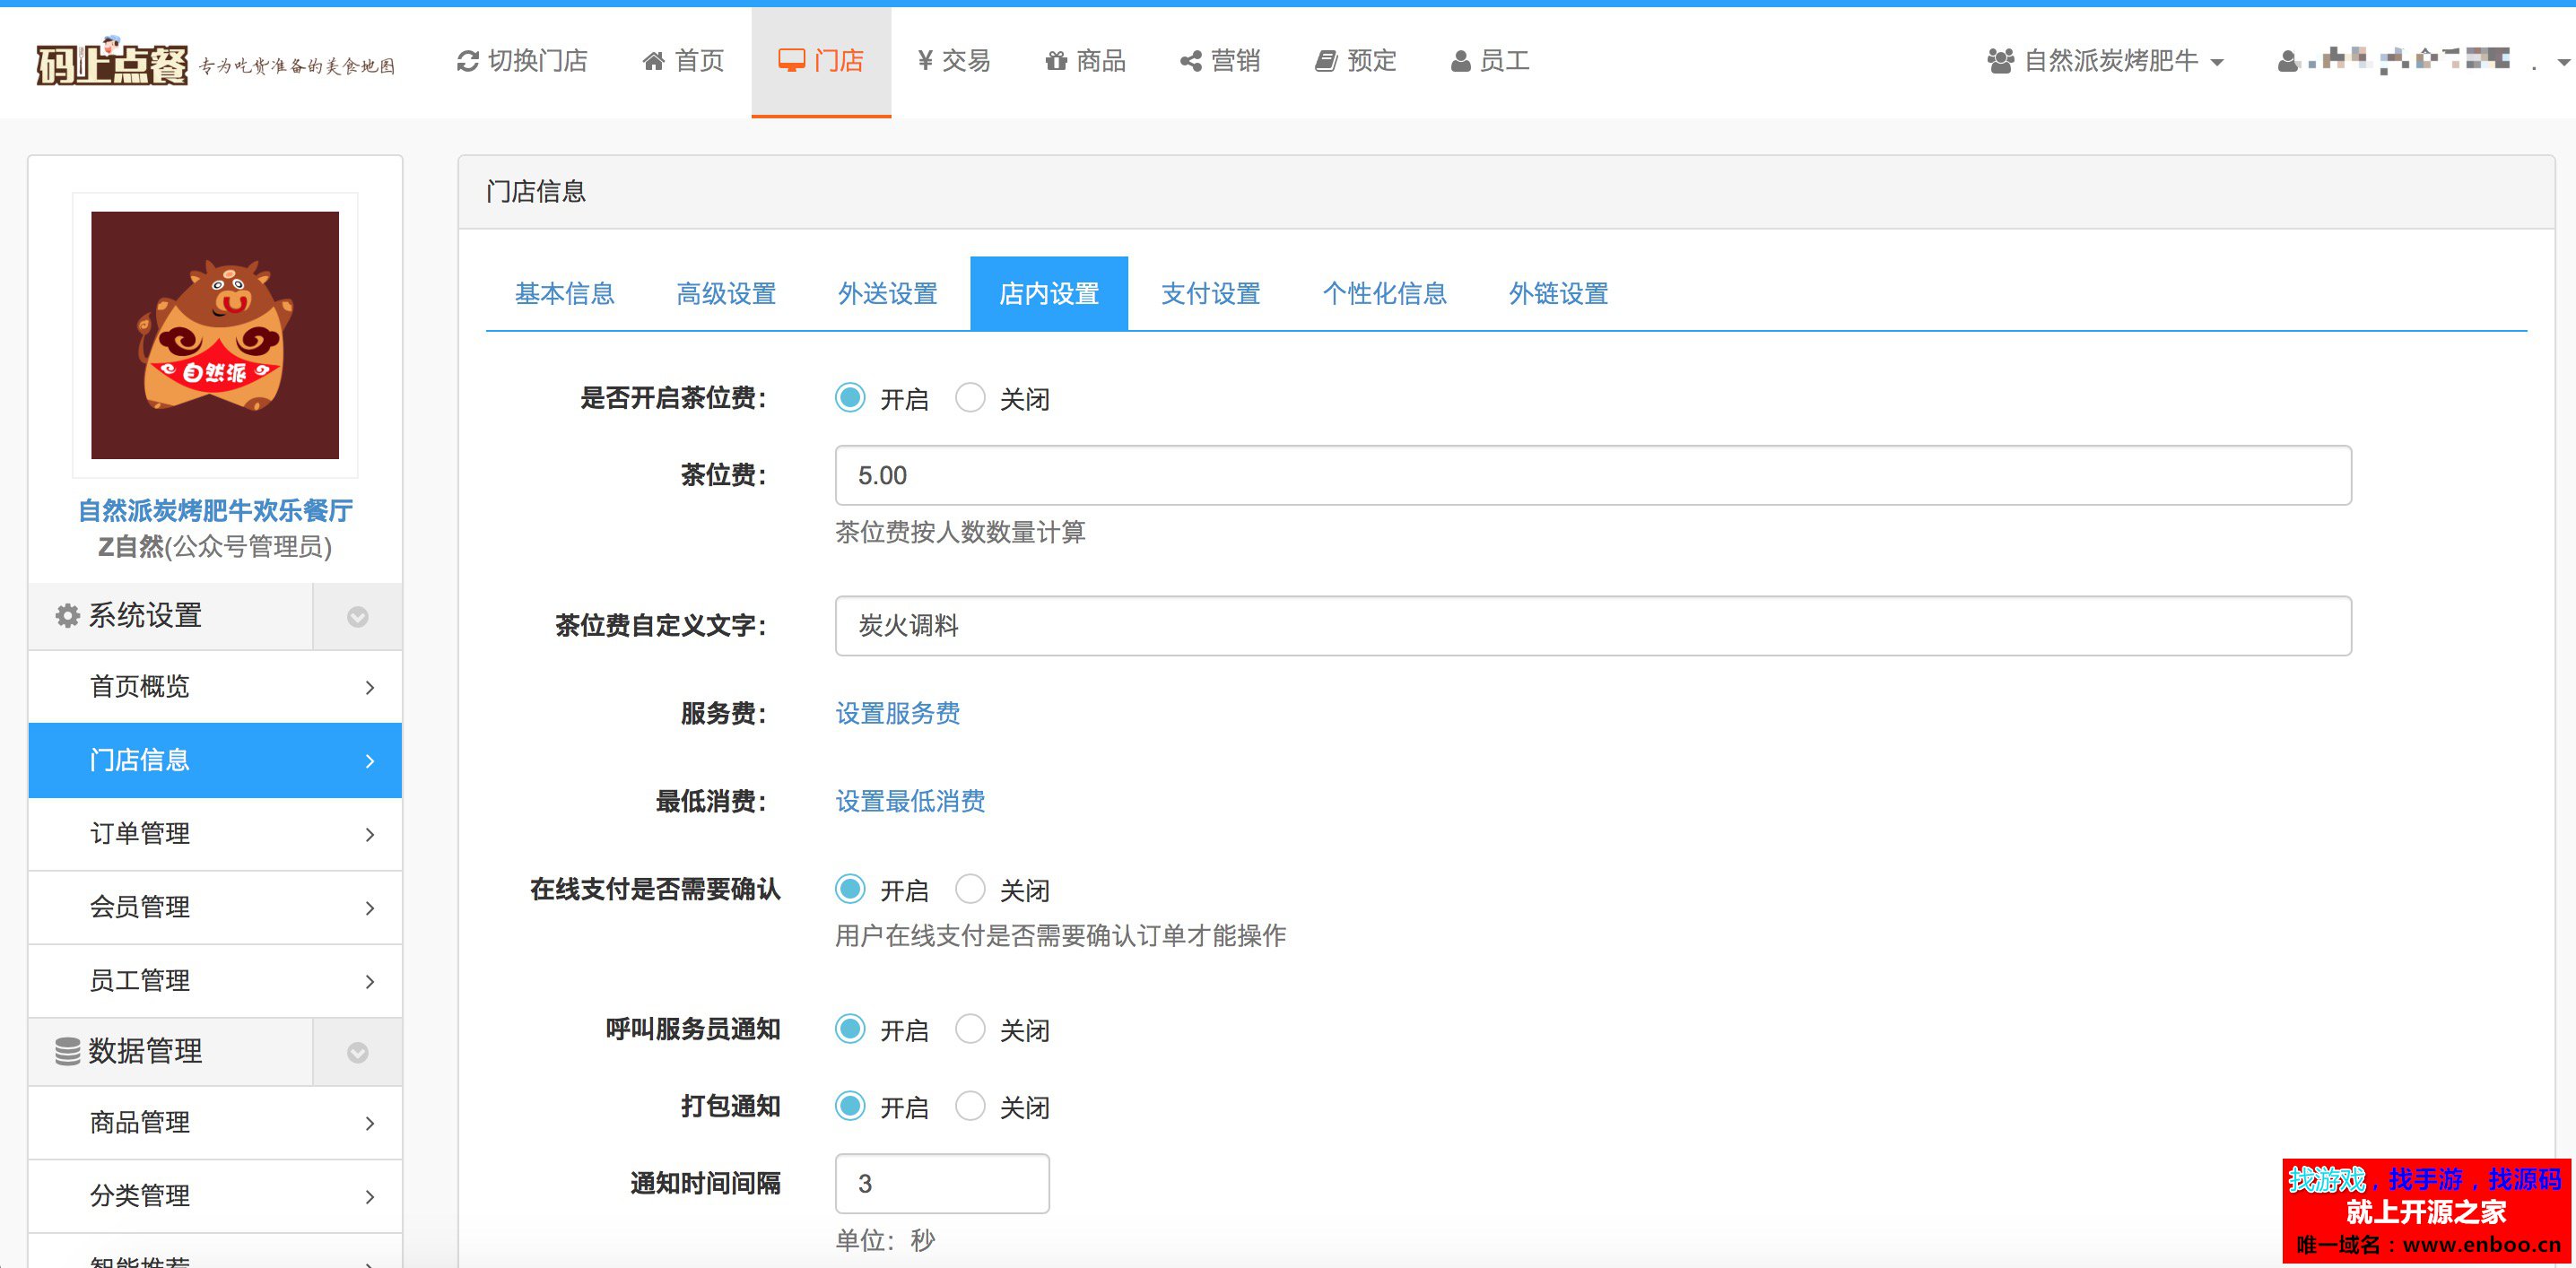
Task: Open 商品管理 in the sidebar
Action: click(x=215, y=1124)
